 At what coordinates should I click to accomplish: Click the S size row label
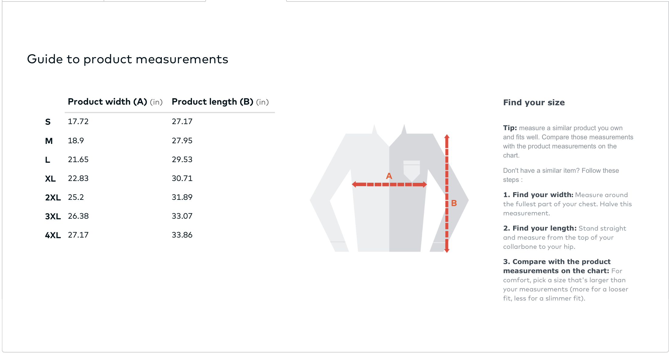tap(48, 122)
